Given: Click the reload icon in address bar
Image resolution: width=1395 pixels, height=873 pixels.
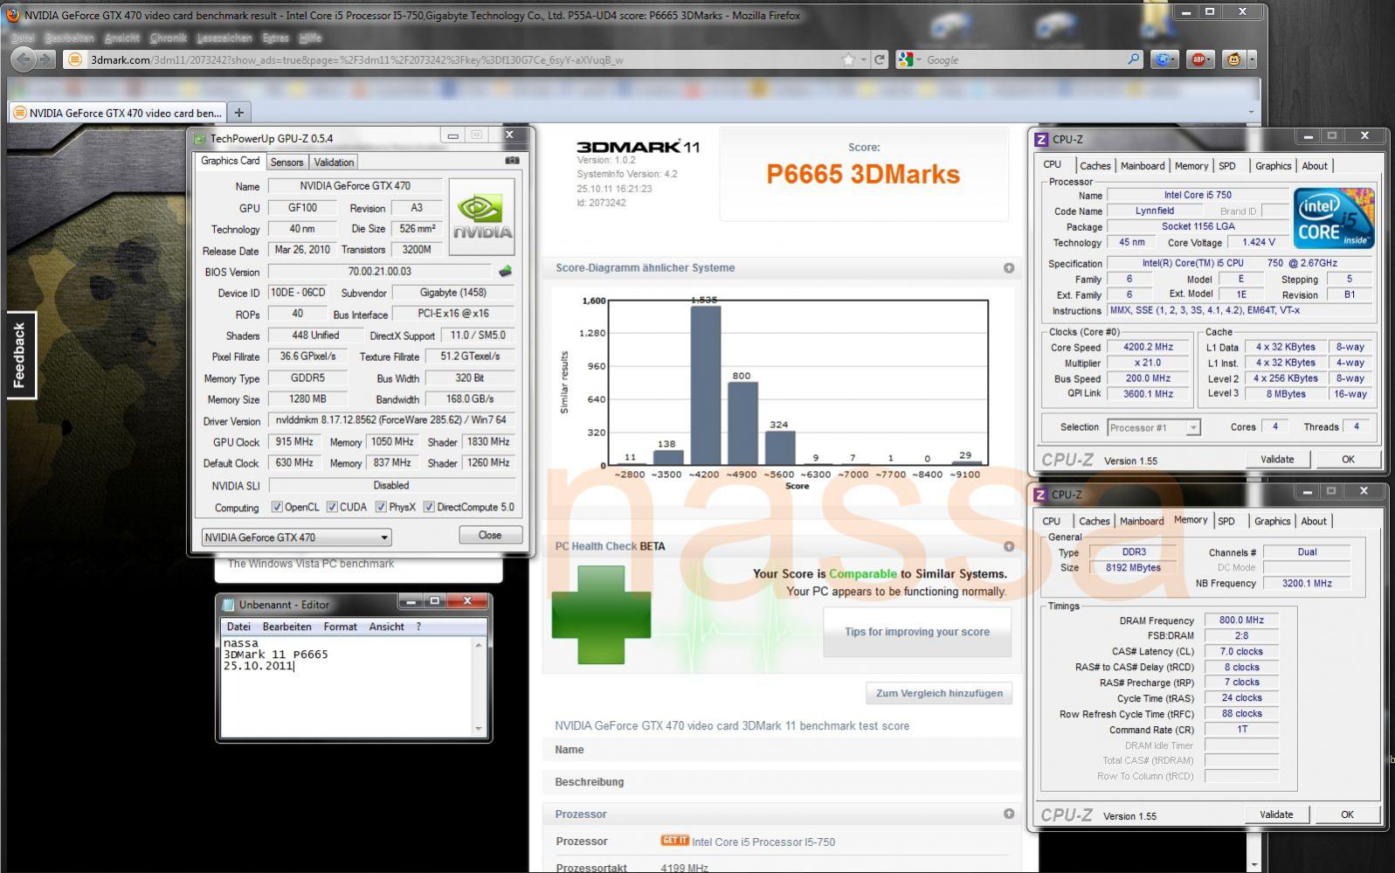Looking at the screenshot, I should (x=880, y=59).
